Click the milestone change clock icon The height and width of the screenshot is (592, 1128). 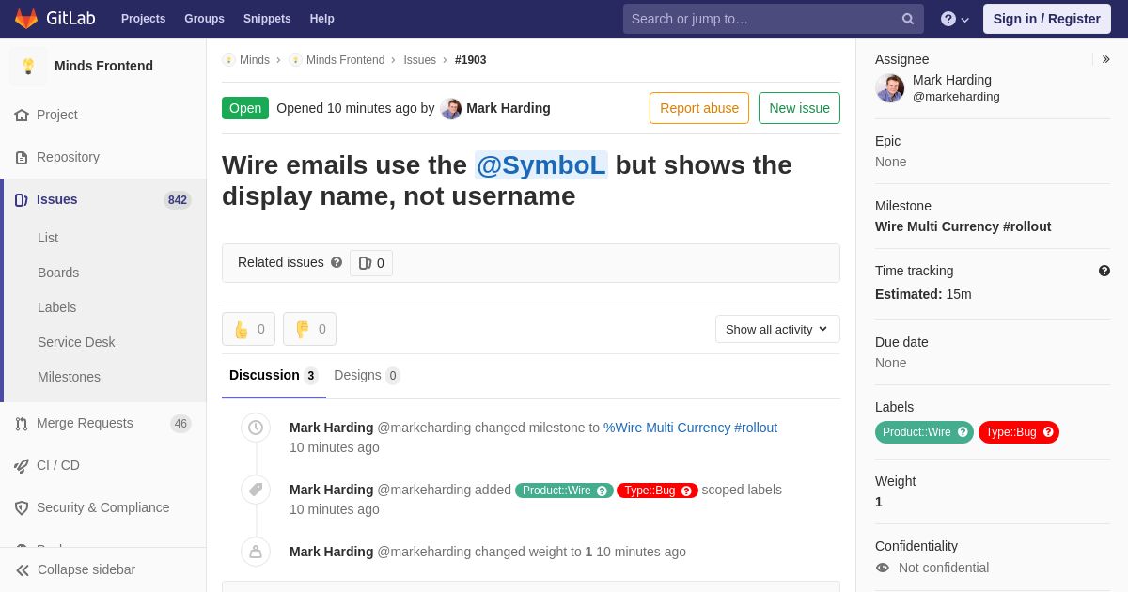tap(256, 428)
